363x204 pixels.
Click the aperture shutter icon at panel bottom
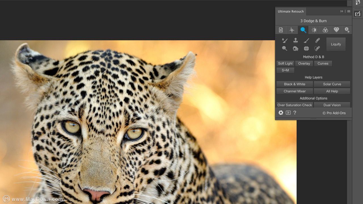[x=281, y=113]
